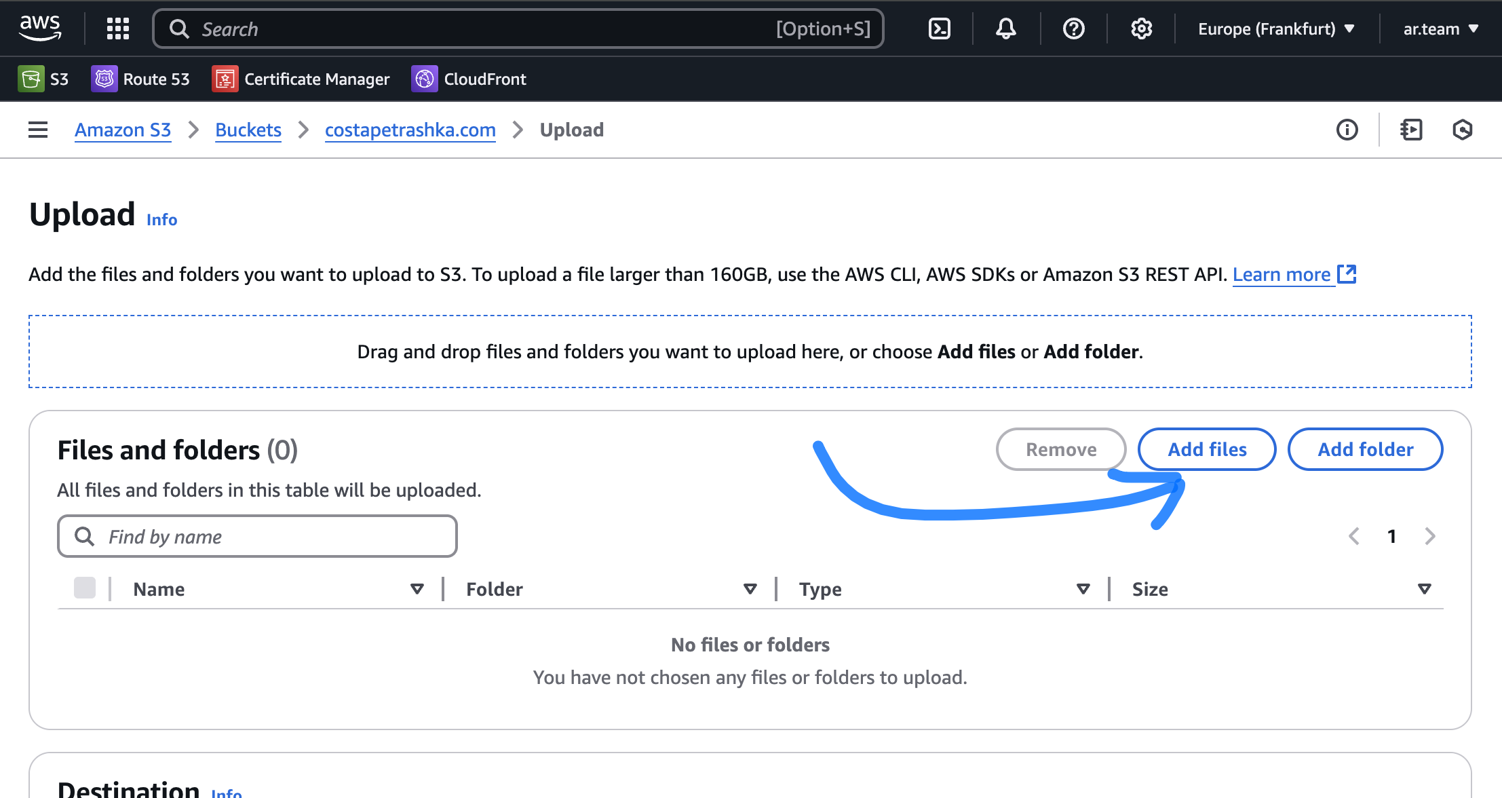The image size is (1502, 798).
Task: Open the side navigation hamburger menu
Action: pyautogui.click(x=38, y=130)
